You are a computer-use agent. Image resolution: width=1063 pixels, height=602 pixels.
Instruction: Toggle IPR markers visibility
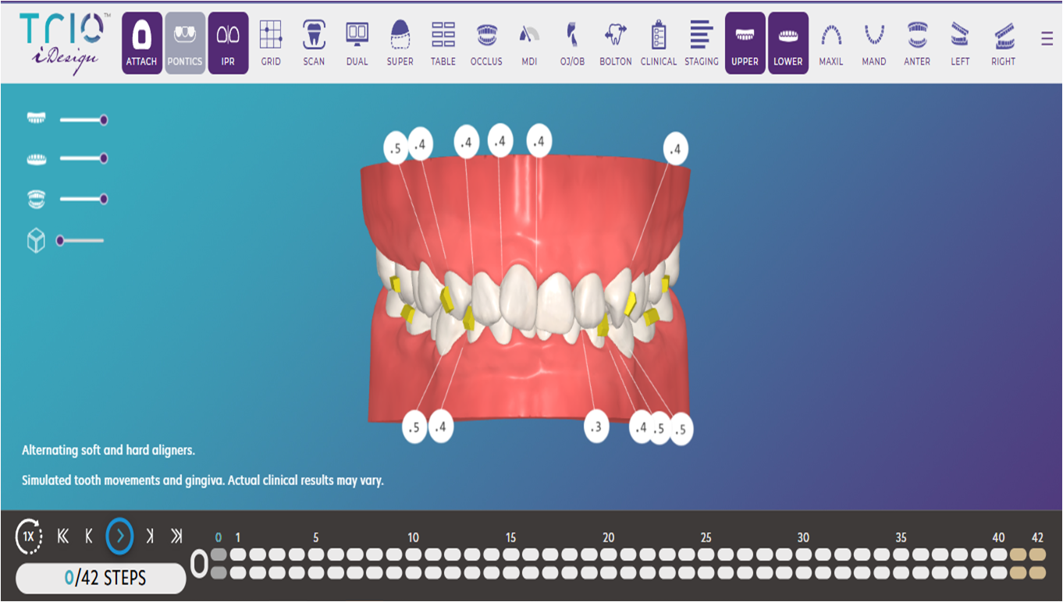point(228,44)
